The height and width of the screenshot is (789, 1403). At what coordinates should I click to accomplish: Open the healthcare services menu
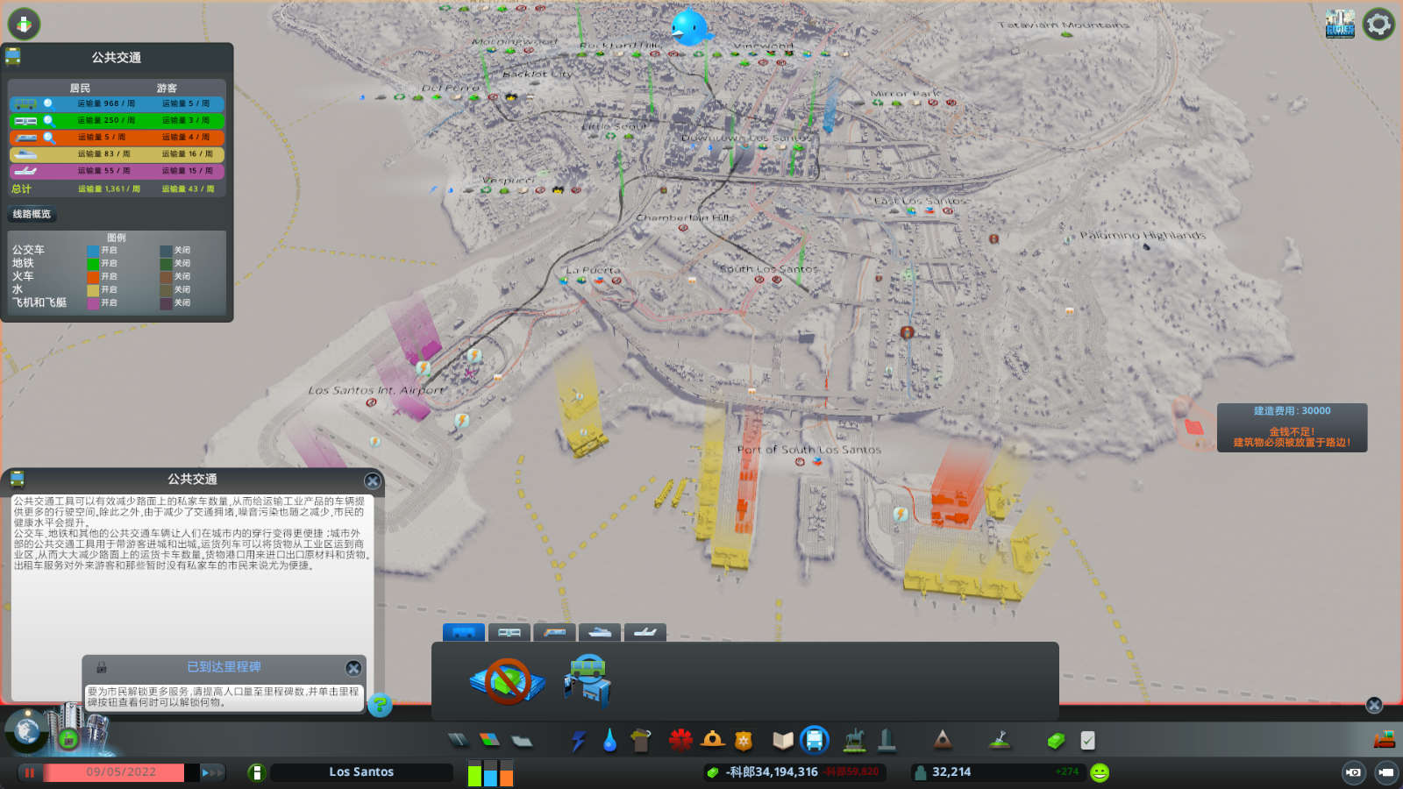(x=680, y=741)
